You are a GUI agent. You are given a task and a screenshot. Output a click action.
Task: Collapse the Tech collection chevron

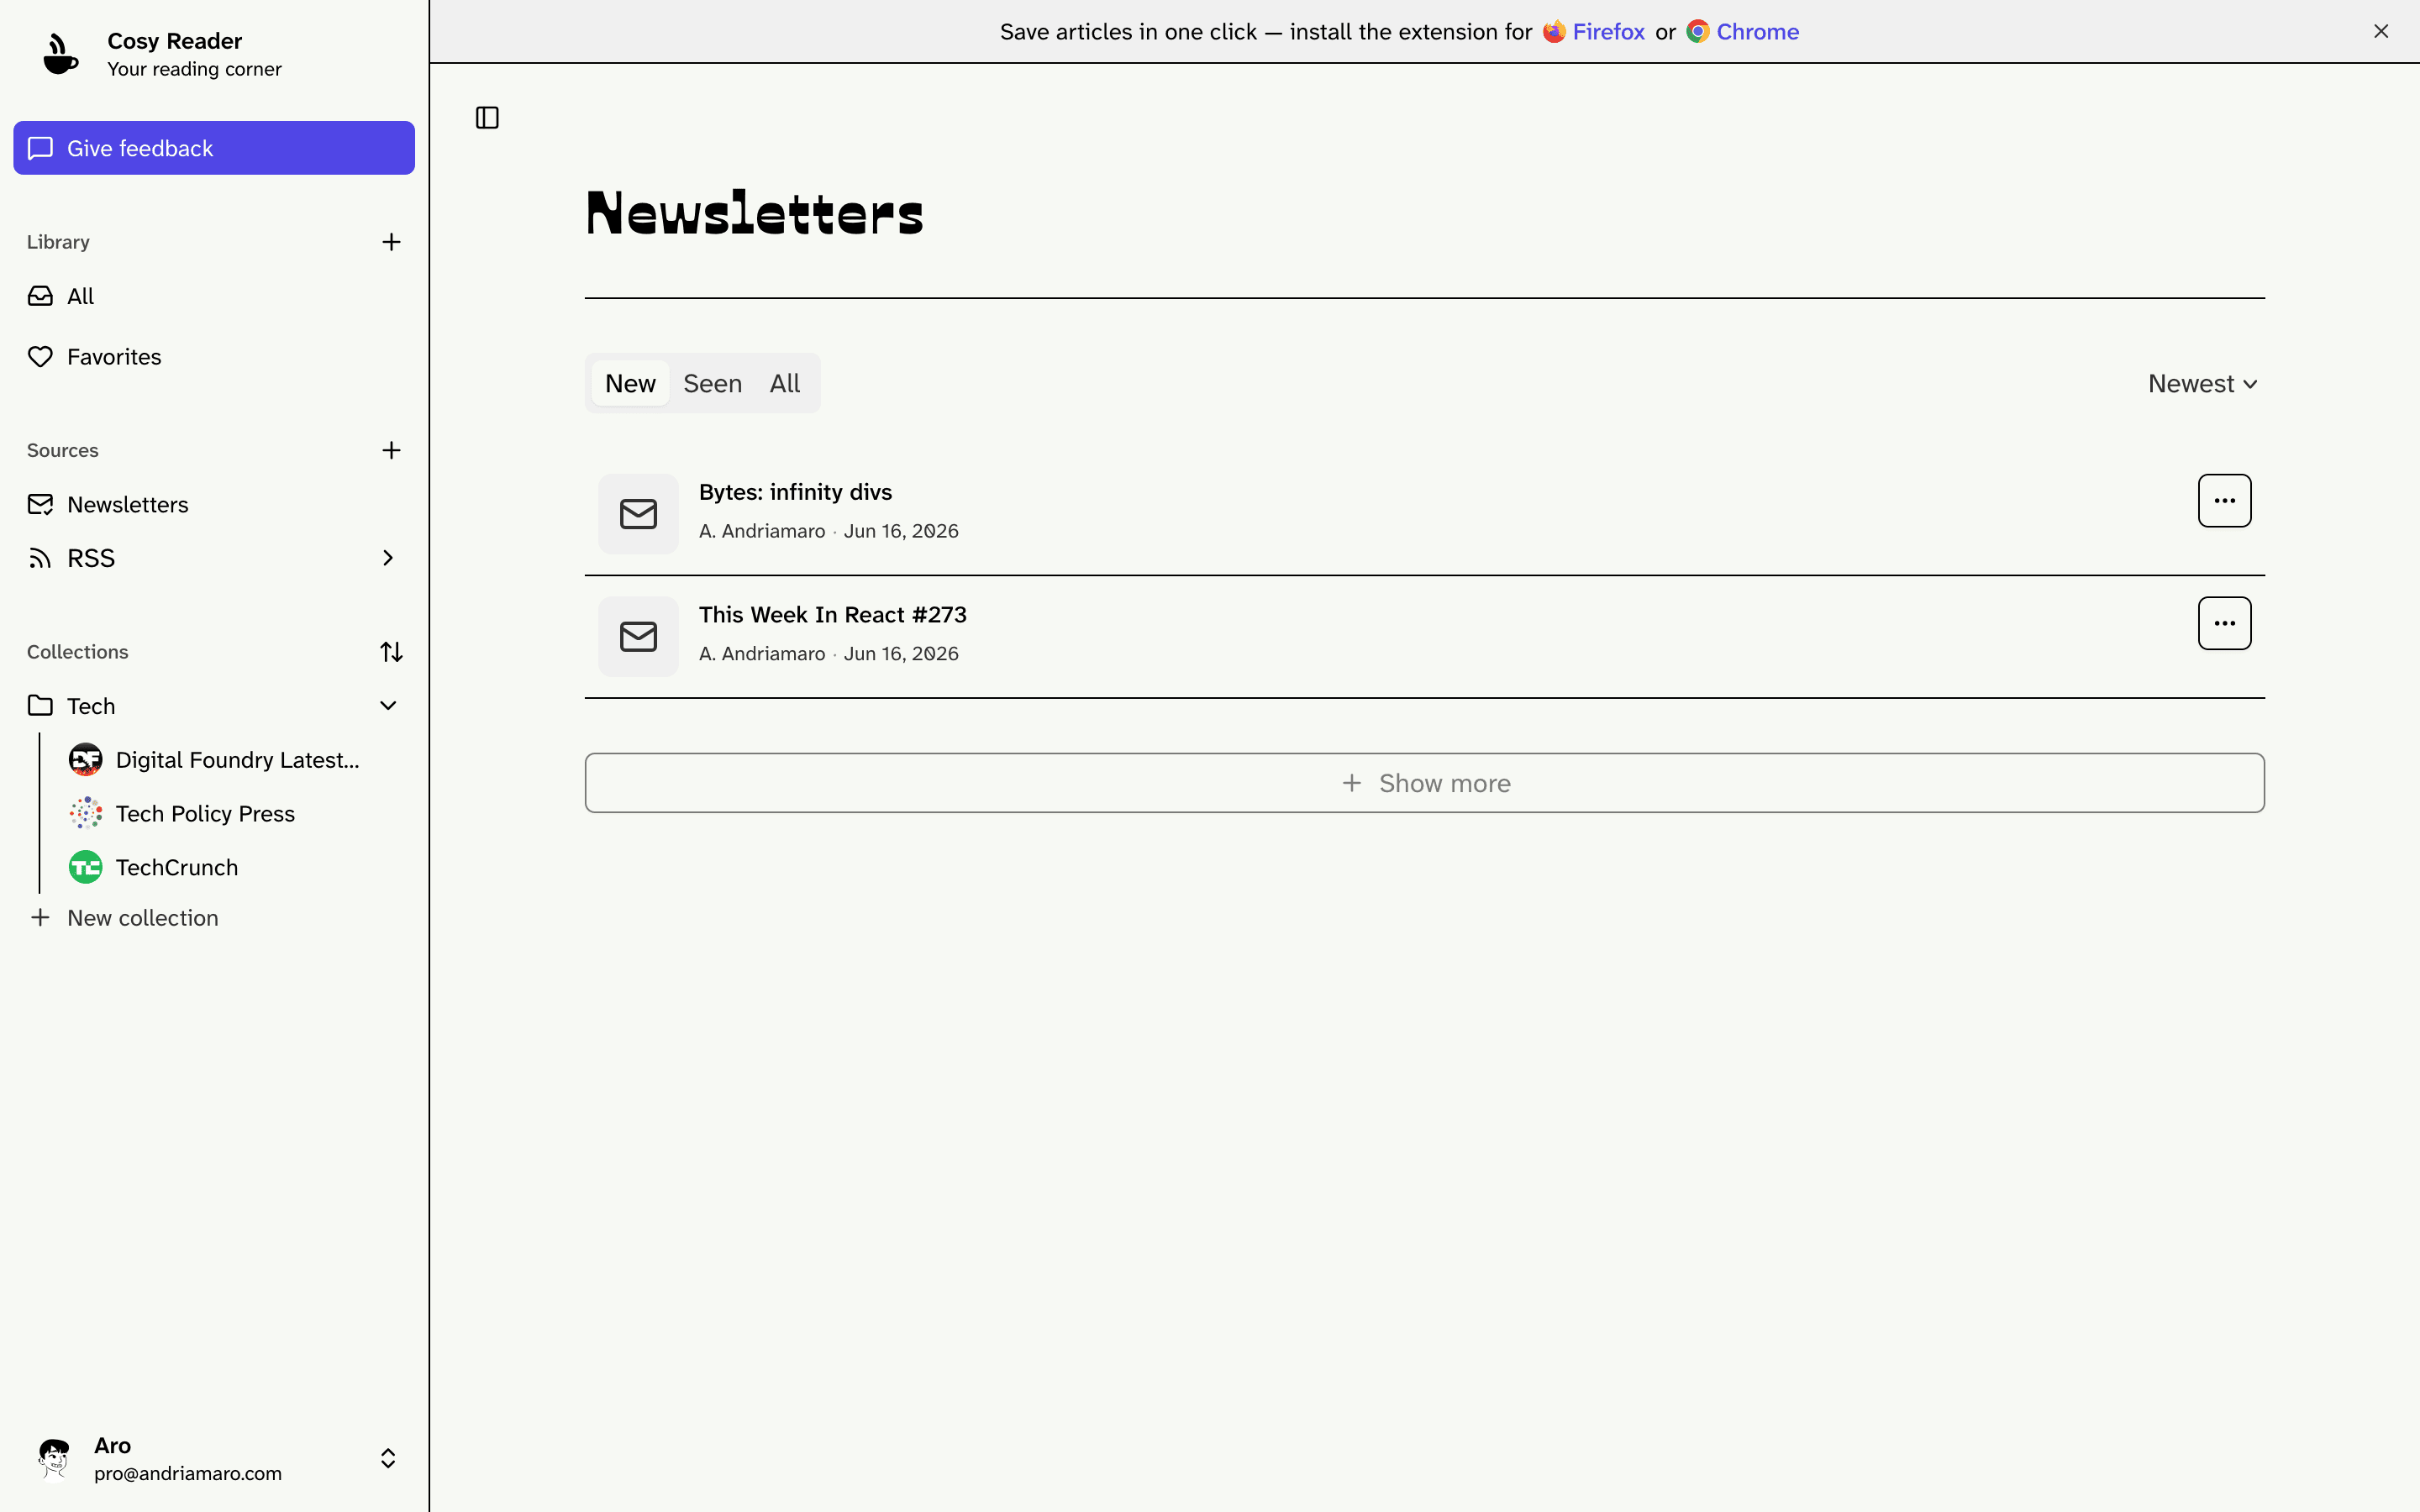[388, 706]
